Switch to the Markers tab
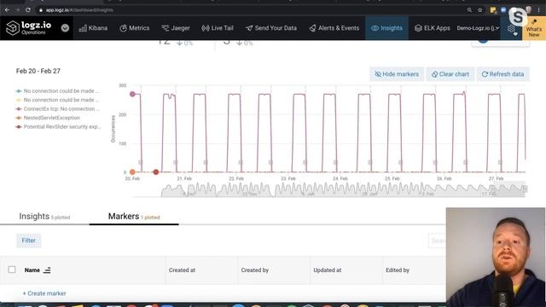 pos(134,217)
